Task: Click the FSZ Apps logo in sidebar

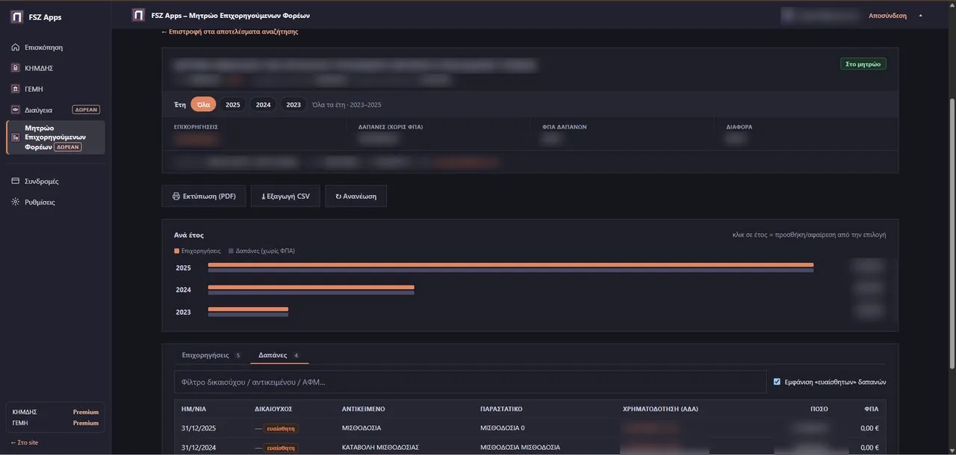Action: click(x=16, y=17)
